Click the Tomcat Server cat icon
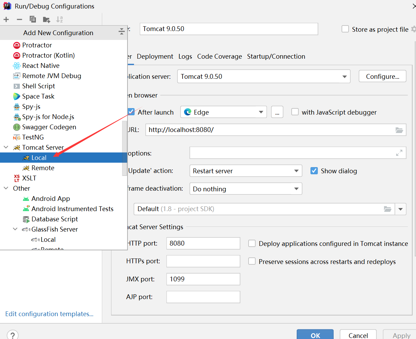 point(17,147)
